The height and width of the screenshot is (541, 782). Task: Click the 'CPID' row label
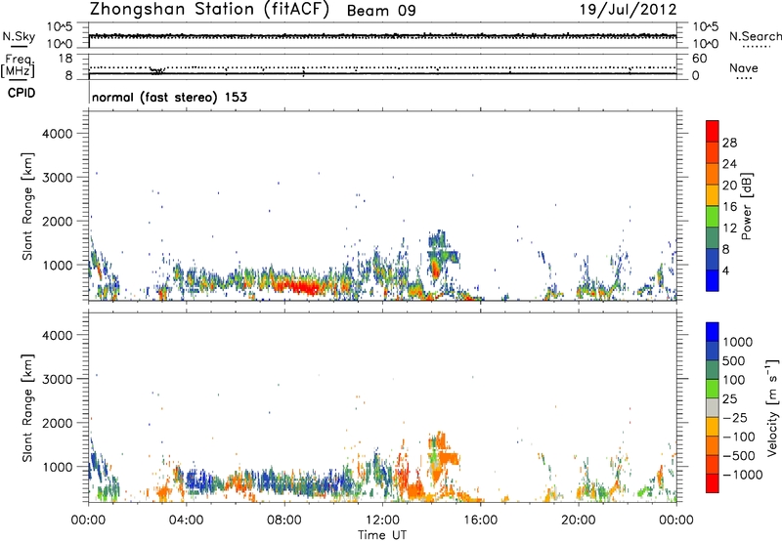coord(21,93)
